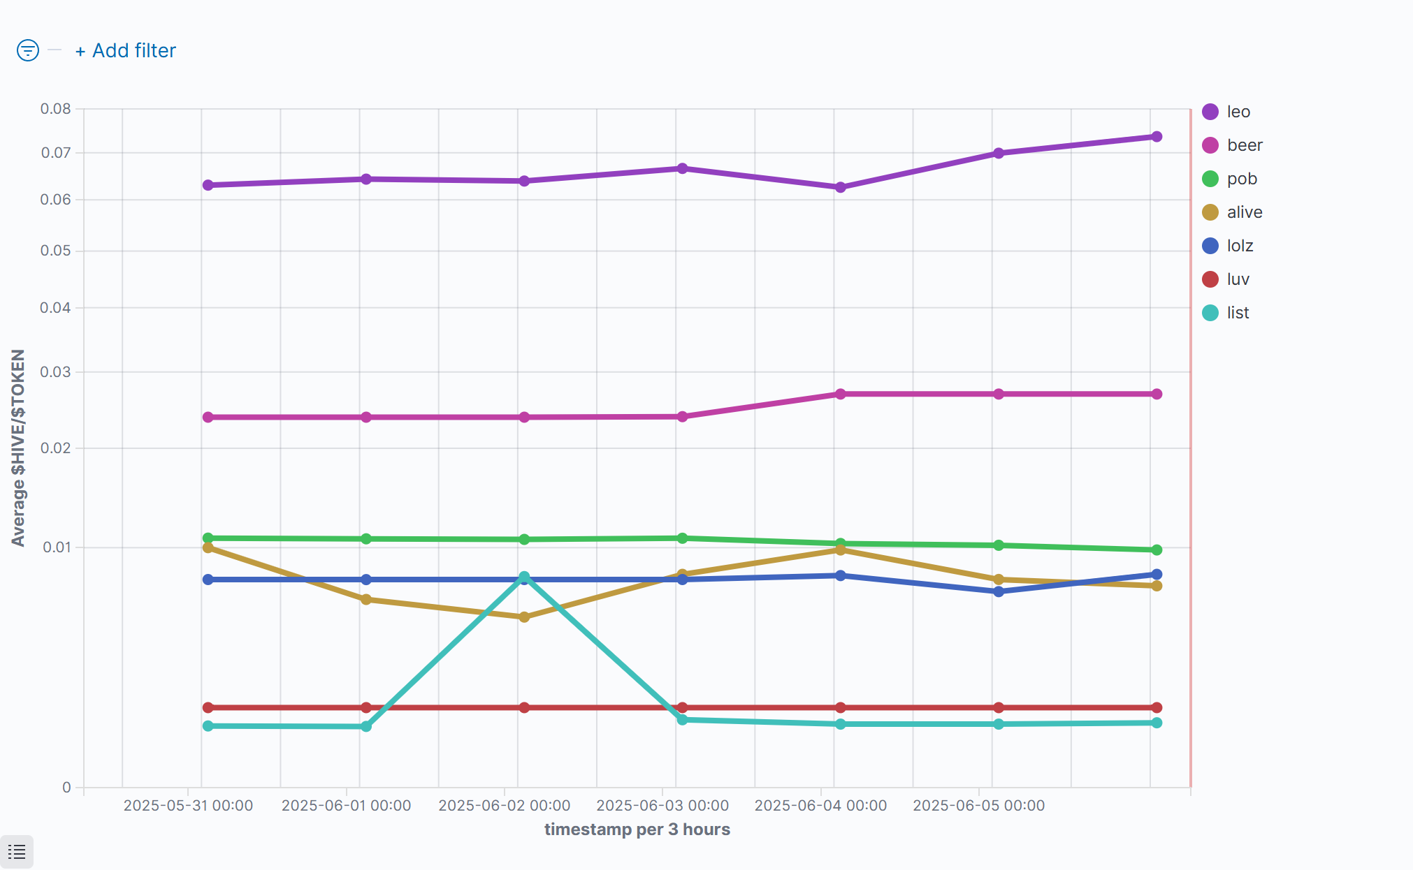Select the teal list legend color dot
The width and height of the screenshot is (1413, 870).
pos(1210,313)
